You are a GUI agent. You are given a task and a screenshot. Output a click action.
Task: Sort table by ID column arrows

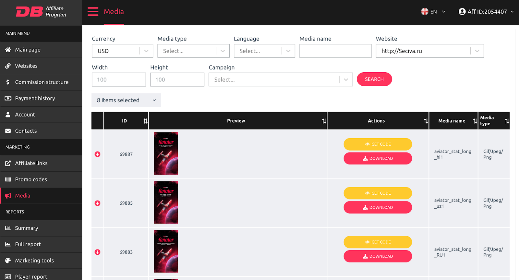click(x=145, y=121)
